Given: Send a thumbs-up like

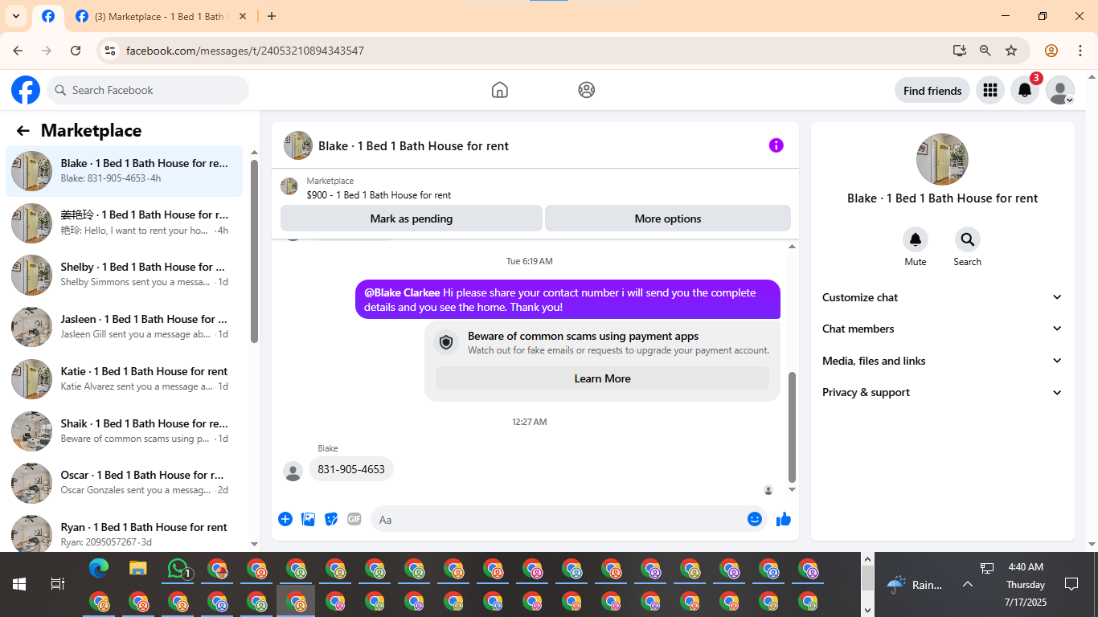Looking at the screenshot, I should [784, 519].
